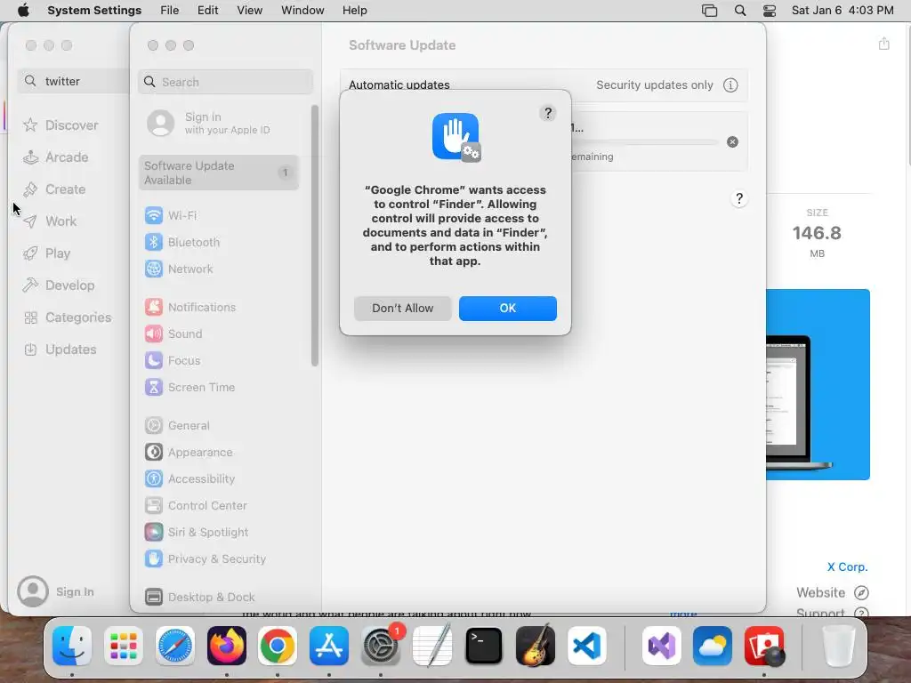Open info for Automatic updates

(x=730, y=84)
